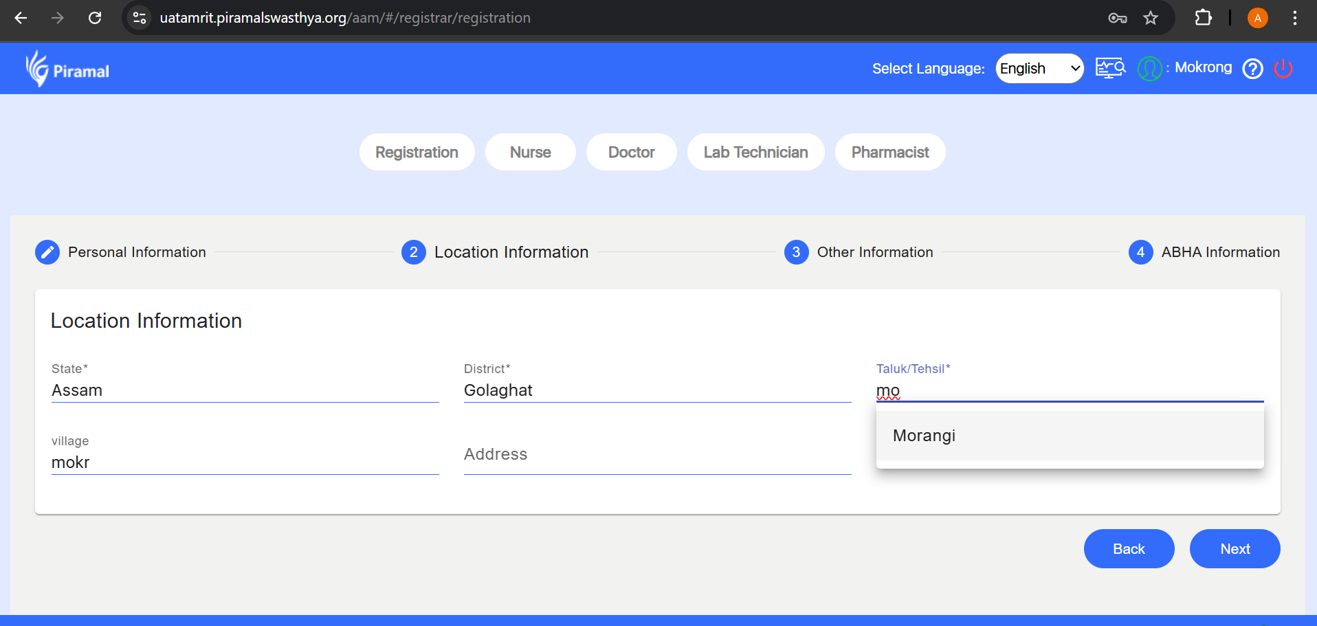Go to the Pharmacist tab
This screenshot has width=1317, height=626.
click(889, 152)
